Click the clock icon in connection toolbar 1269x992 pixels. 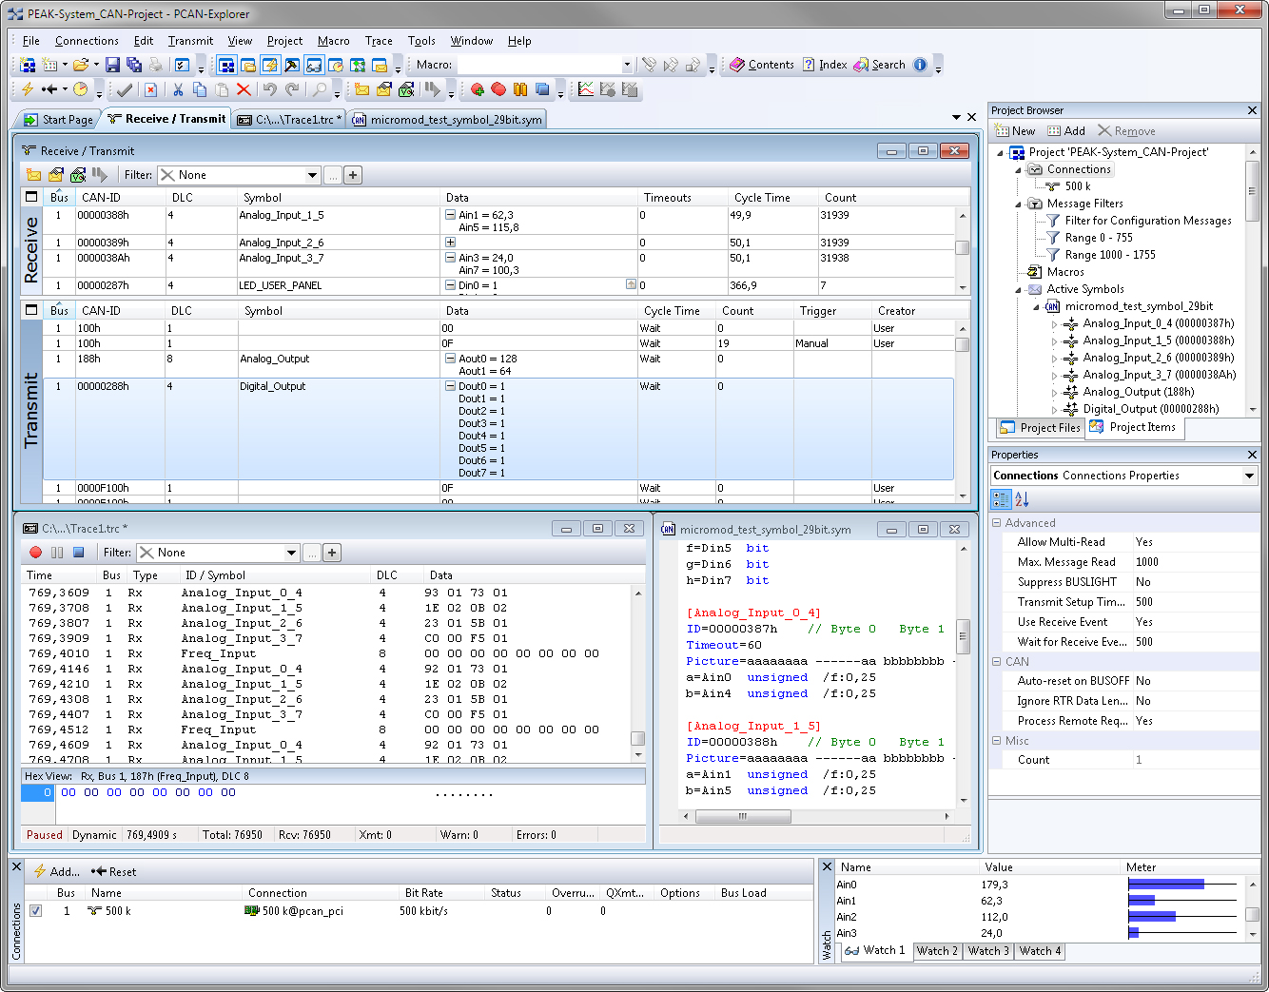pos(81,89)
